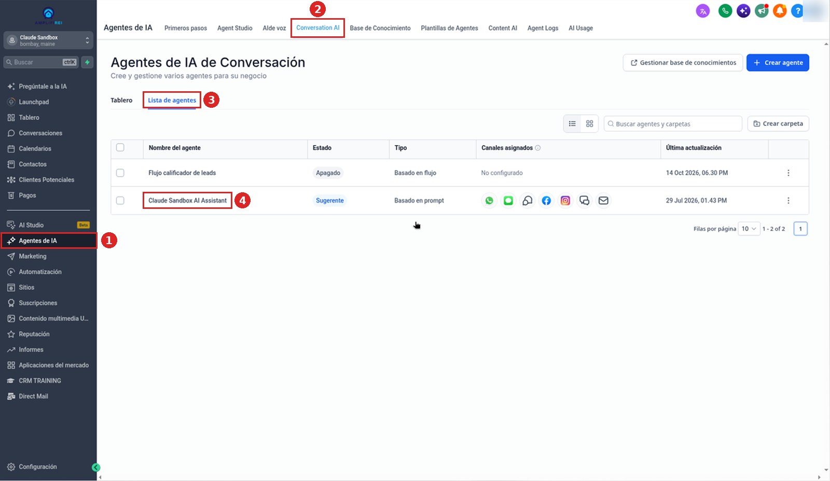Switch to the Conversation AI tab
This screenshot has height=481, width=830.
pyautogui.click(x=317, y=28)
